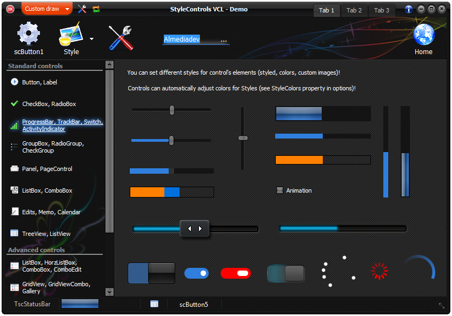The height and width of the screenshot is (316, 452).
Task: Toggle the large square blue-black switch
Action: 151,273
